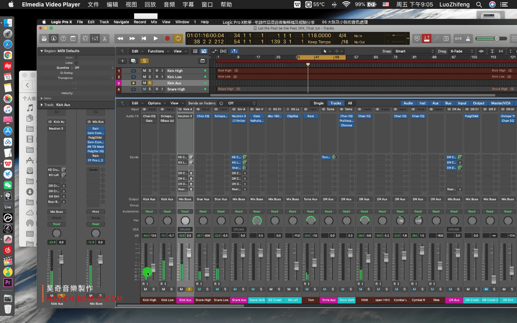Toggle Mute on Kick High track header
517x323 pixels.
[144, 71]
